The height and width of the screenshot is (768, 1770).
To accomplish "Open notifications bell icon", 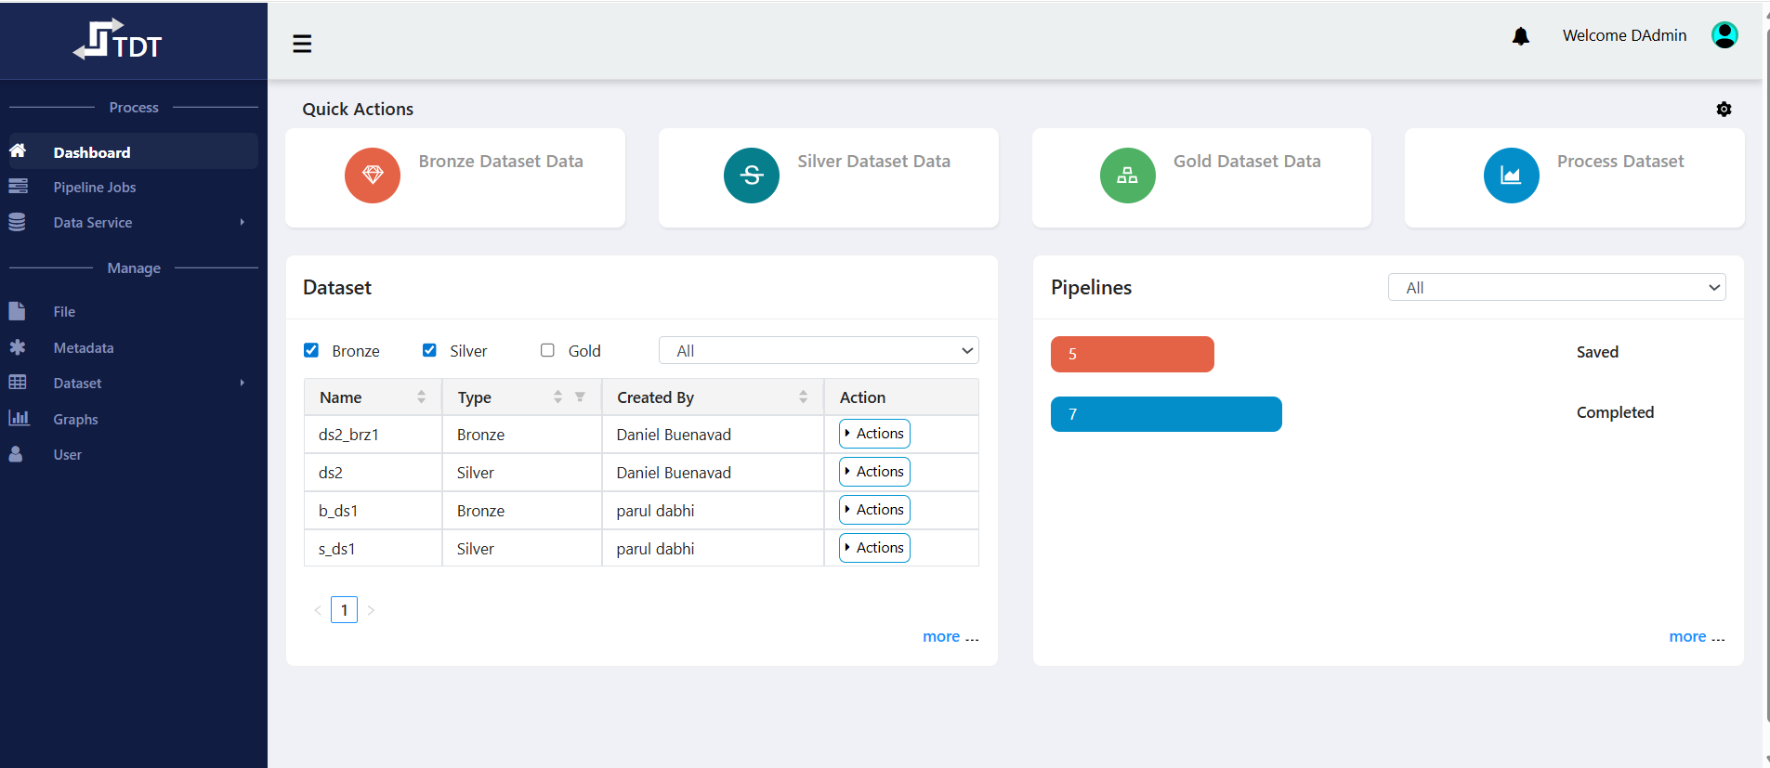I will tap(1520, 36).
